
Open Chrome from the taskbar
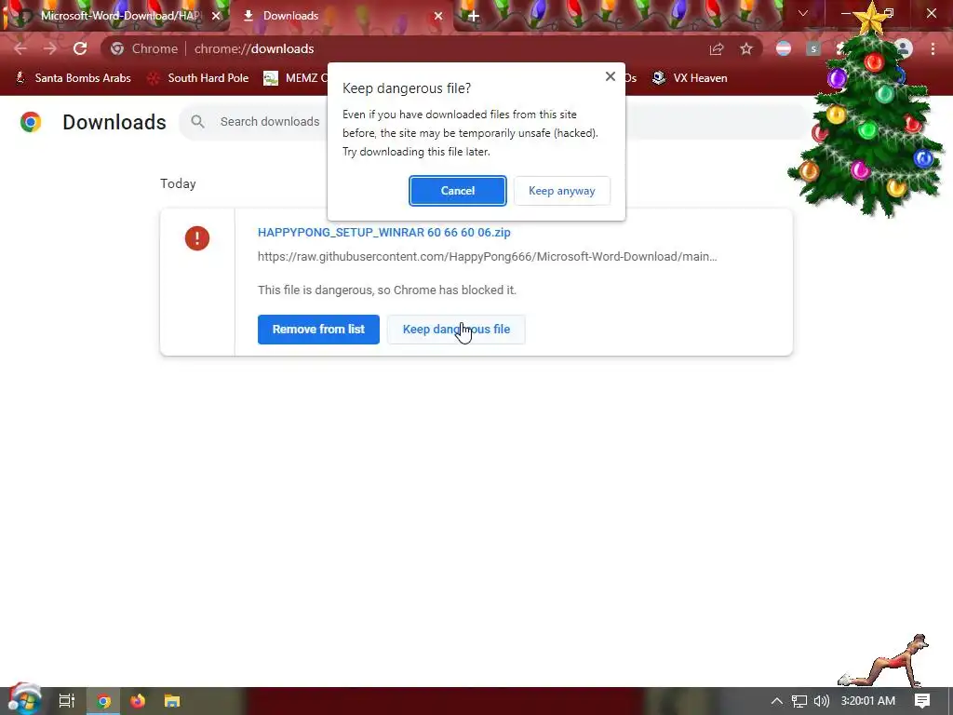[x=103, y=701]
